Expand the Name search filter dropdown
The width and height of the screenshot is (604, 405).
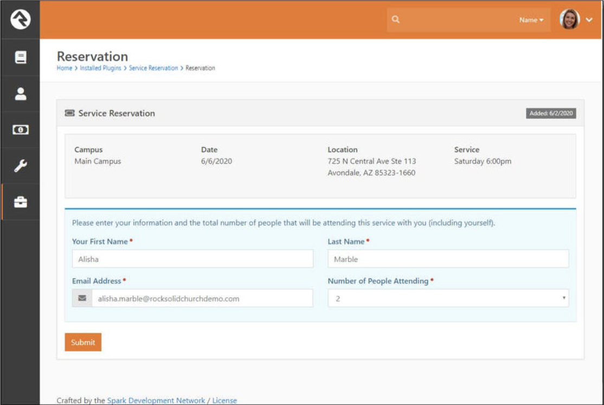(531, 20)
